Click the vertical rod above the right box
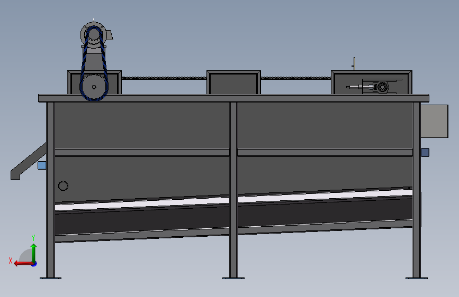Screen dimensions: 459x297 354,64
